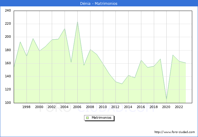Click the 240 y-axis label
The image size is (198, 137).
click(x=8, y=11)
